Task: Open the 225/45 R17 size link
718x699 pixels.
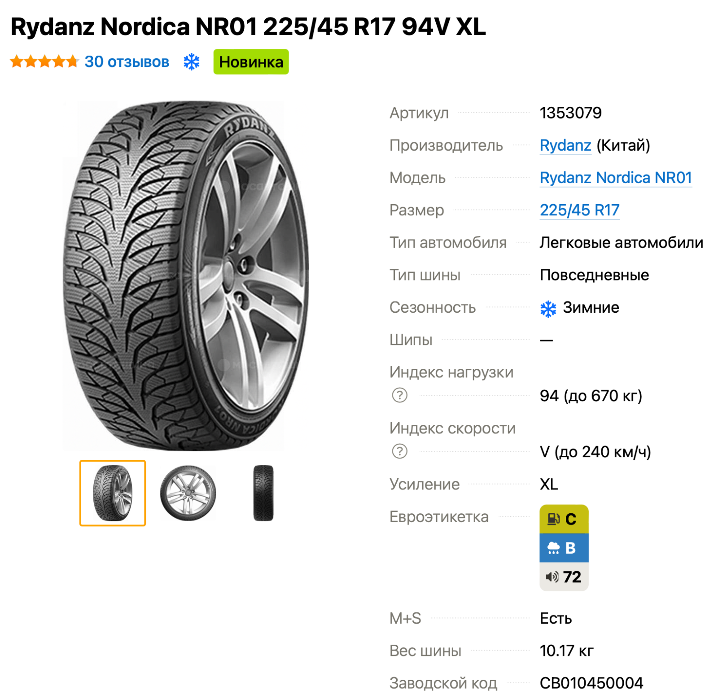Action: [579, 210]
